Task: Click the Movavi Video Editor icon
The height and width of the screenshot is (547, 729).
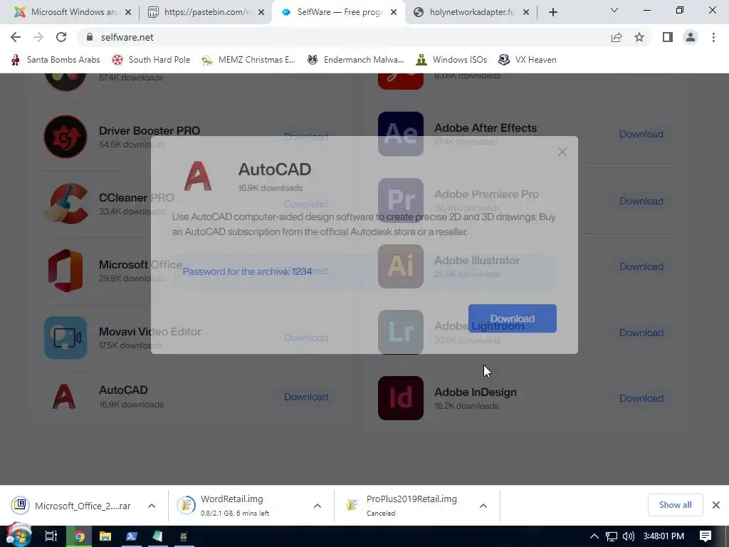Action: [x=65, y=338]
